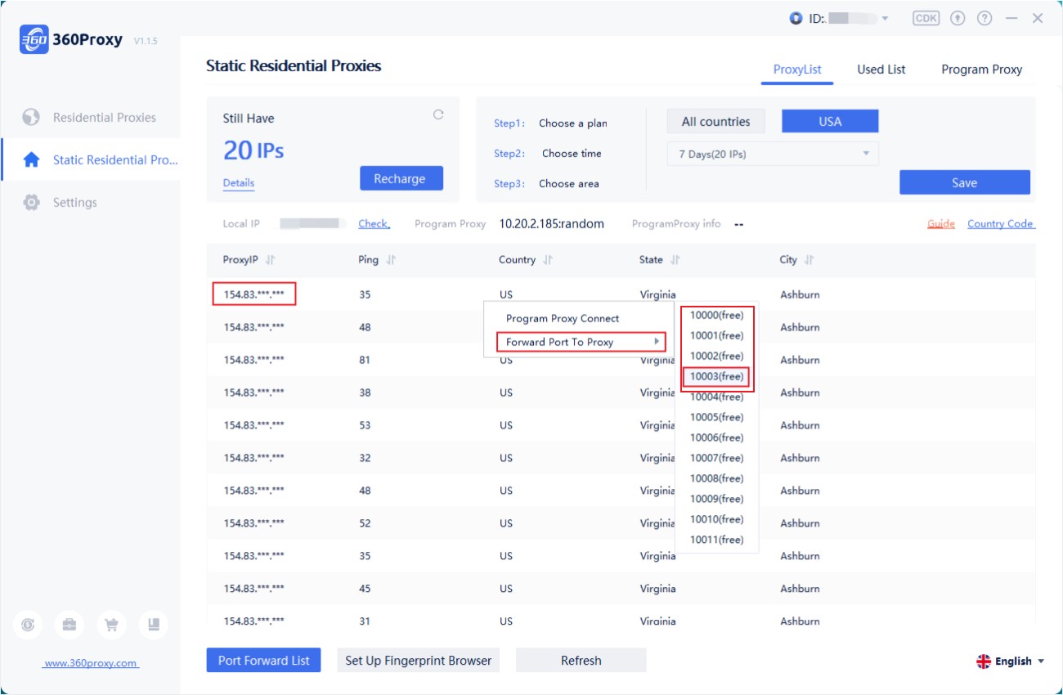Click the Ashburn cell in the ping 32 row
The image size is (1063, 695).
[800, 458]
